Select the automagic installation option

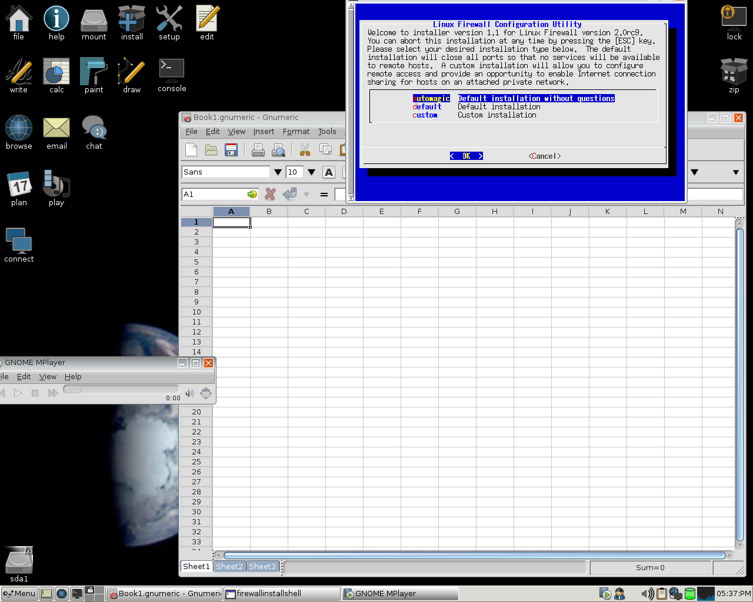click(x=514, y=98)
